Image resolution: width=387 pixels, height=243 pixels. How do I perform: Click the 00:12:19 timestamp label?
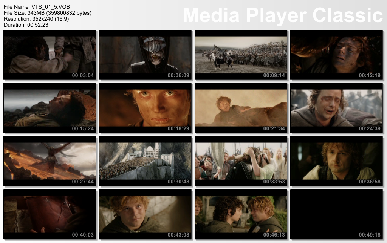pos(370,75)
